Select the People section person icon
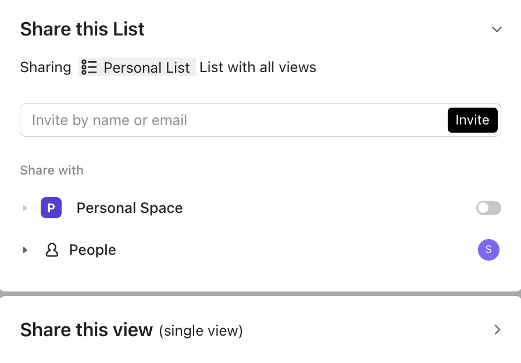Viewport: 521px width, 363px height. coord(52,250)
